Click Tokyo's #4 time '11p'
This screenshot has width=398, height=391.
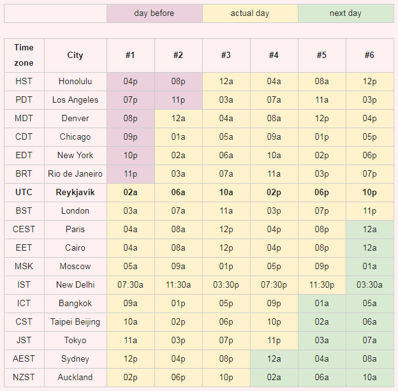274,341
